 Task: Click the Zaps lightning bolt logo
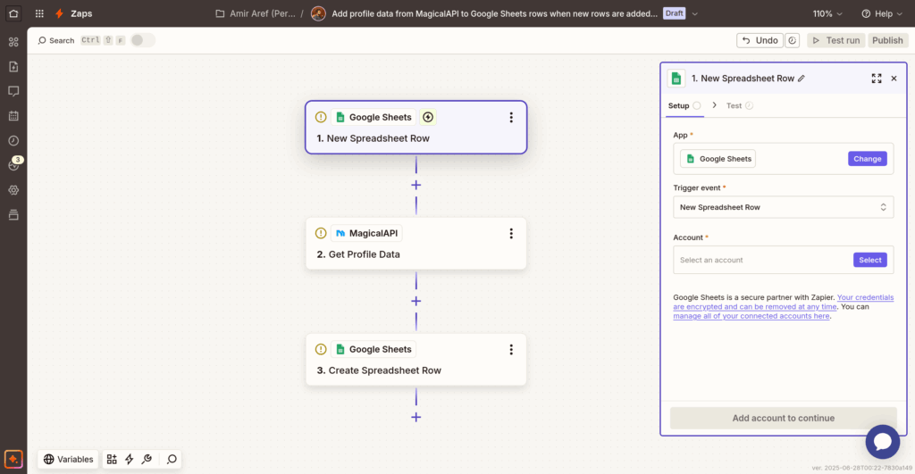(x=60, y=13)
